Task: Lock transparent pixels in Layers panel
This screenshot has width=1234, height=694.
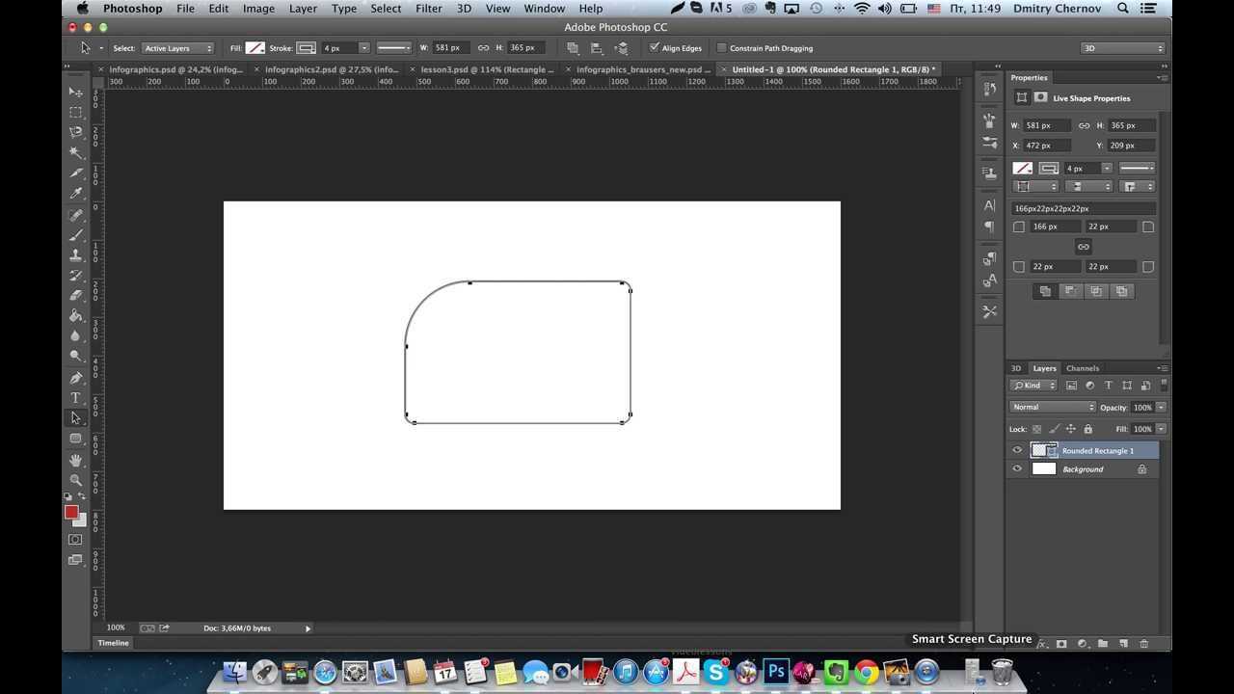Action: coord(1037,429)
